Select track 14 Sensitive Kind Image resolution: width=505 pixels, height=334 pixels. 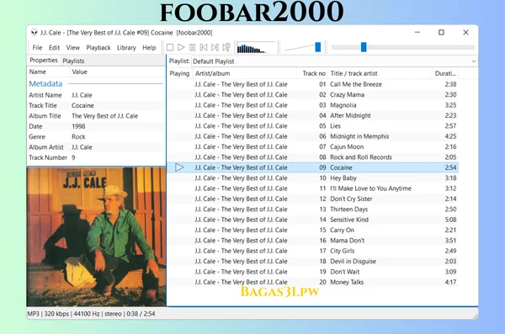[313, 220]
